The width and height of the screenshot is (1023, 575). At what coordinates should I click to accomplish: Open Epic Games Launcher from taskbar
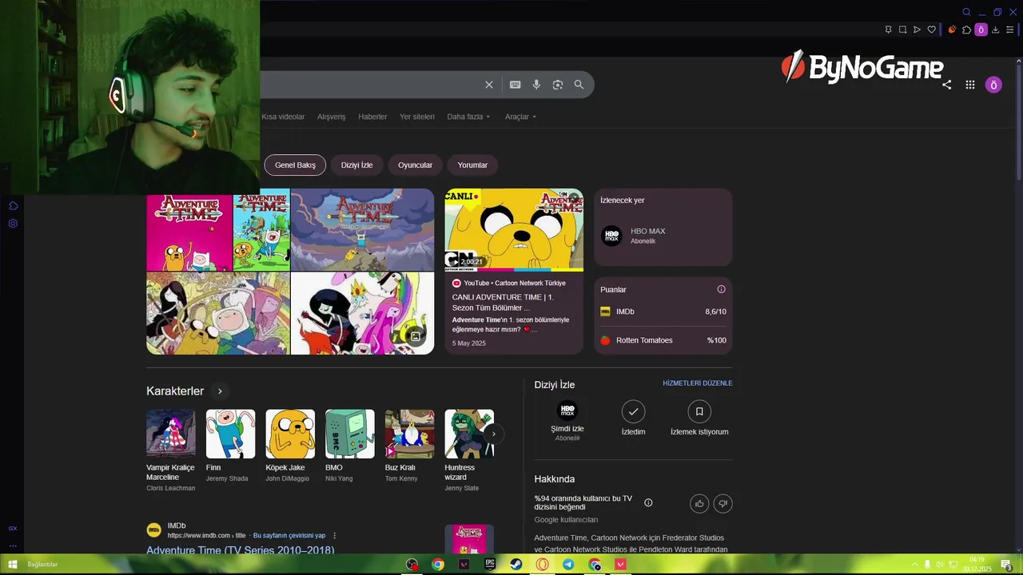pyautogui.click(x=490, y=565)
